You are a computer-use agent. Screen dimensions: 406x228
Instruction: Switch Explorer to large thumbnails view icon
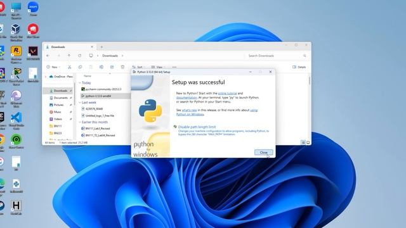point(308,142)
